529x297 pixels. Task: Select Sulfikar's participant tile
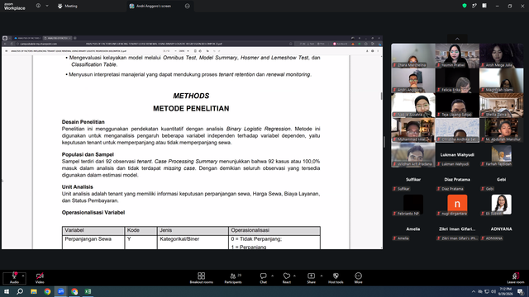(413, 180)
